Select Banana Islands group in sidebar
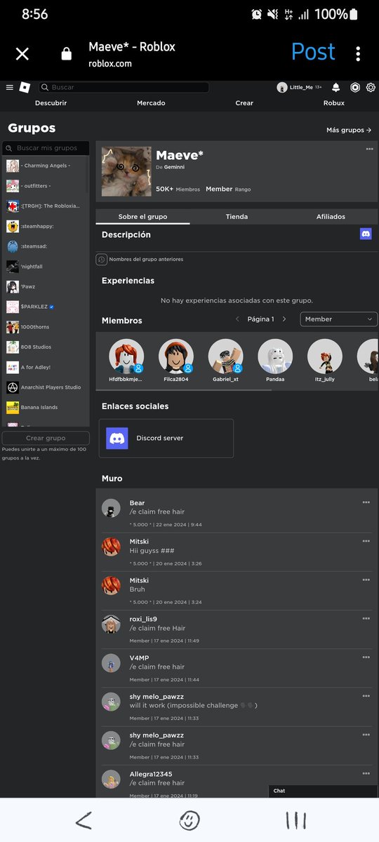The height and width of the screenshot is (842, 379). (x=46, y=408)
